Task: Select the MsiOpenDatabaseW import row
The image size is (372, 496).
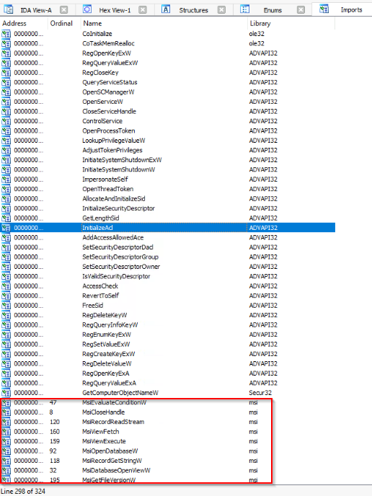Action: pos(168,451)
